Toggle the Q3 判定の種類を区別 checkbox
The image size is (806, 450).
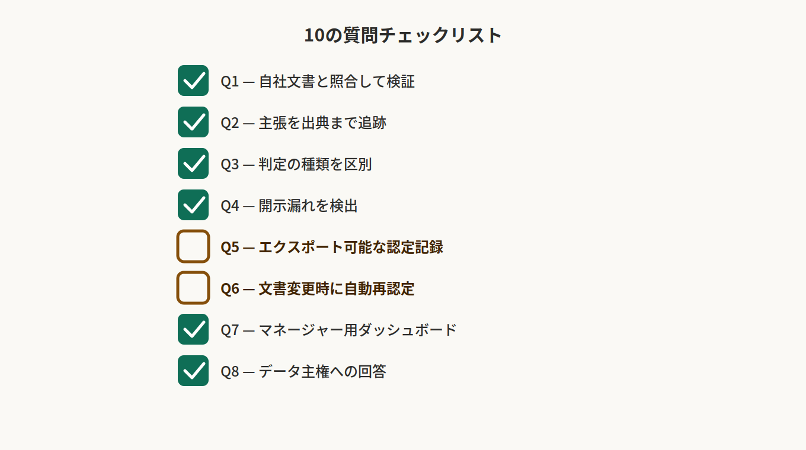[193, 163]
